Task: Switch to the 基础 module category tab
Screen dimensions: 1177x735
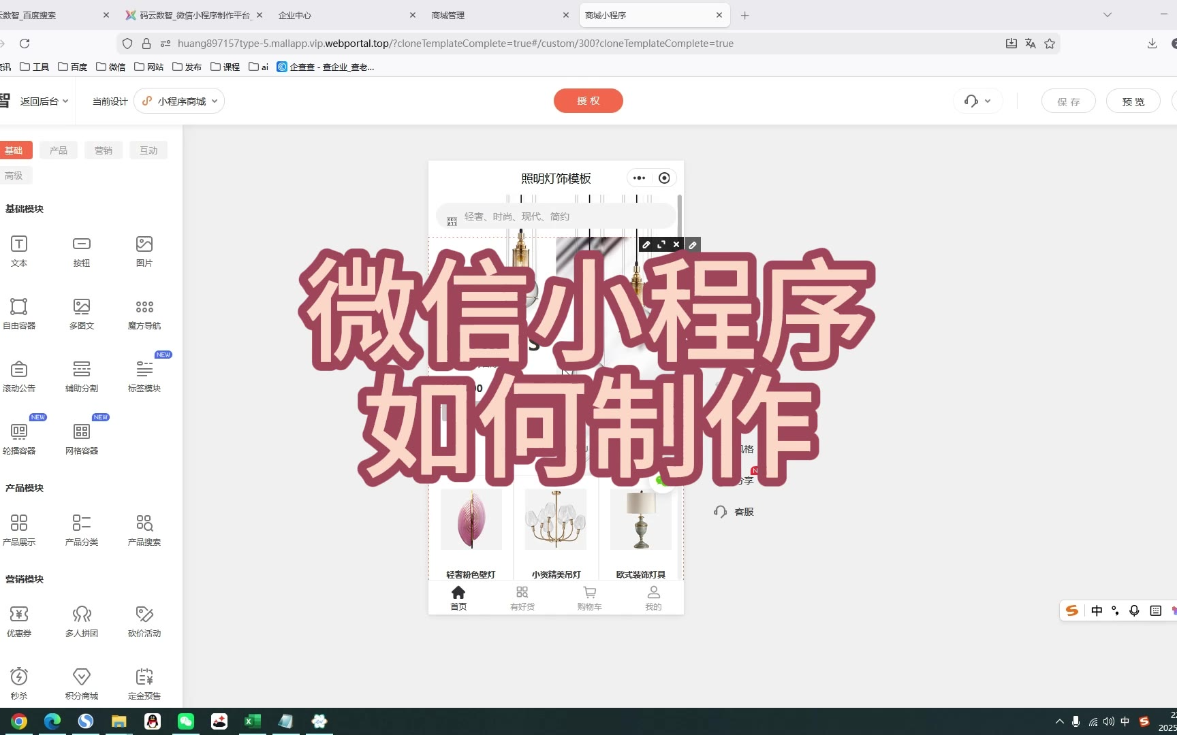Action: click(14, 150)
